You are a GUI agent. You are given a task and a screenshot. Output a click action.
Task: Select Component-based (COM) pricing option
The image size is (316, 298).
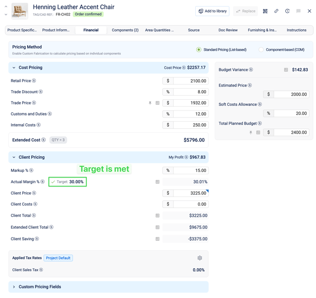tap(261, 50)
